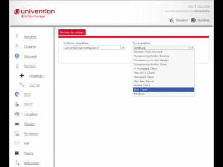Viewport: 223px width, 167px height.
Task: Open Richtlinien link
Action: (x=31, y=134)
